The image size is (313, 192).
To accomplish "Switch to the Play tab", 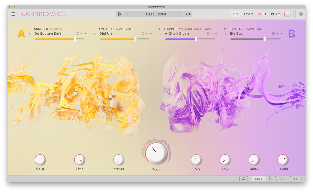I will [236, 14].
